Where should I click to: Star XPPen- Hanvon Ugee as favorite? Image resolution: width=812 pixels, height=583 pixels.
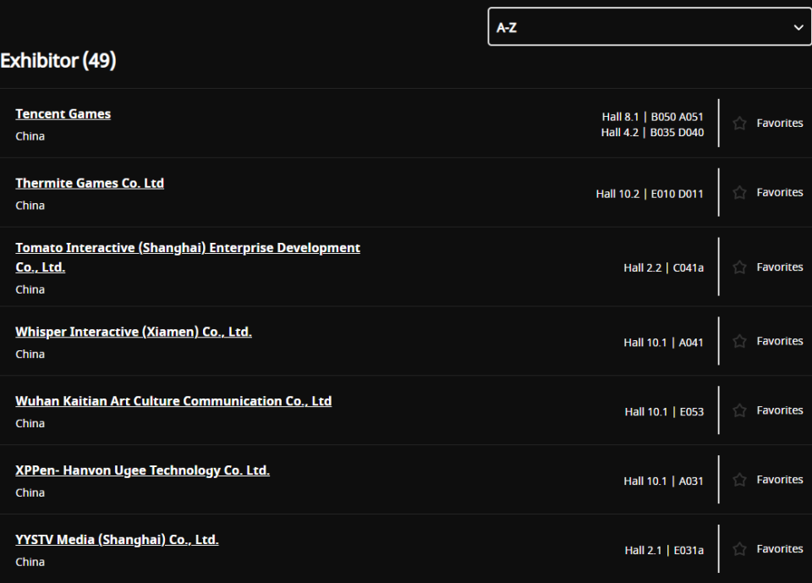pos(739,480)
